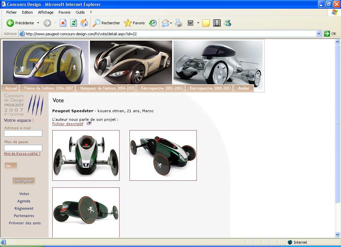Click the vertical scrollbar down arrow
341x247 pixels.
[338, 234]
